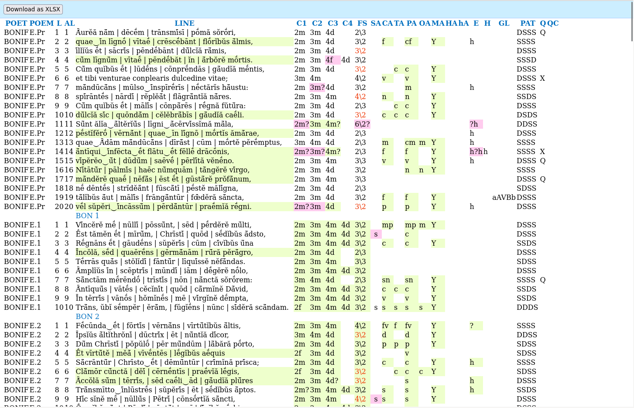Click the line 'Ămplĭŭs īn | scēptrīs | mūndī'
Image resolution: width=634 pixels, height=408 pixels.
[184, 271]
